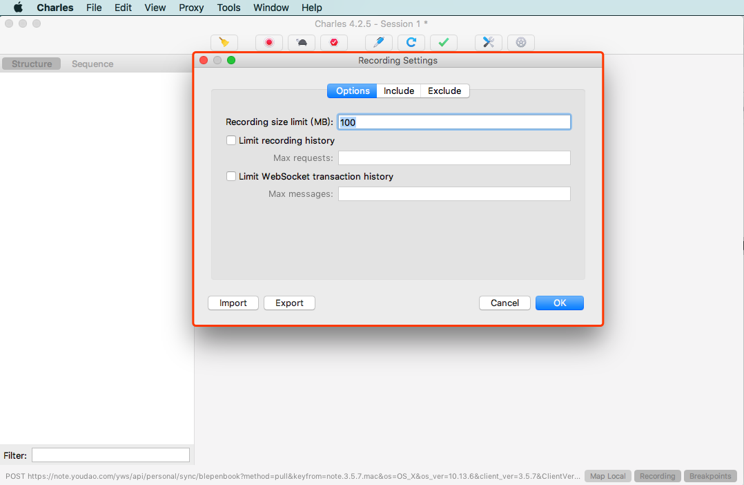Screen dimensions: 744x485
Task: Clear the session with the broom icon
Action: pyautogui.click(x=224, y=42)
